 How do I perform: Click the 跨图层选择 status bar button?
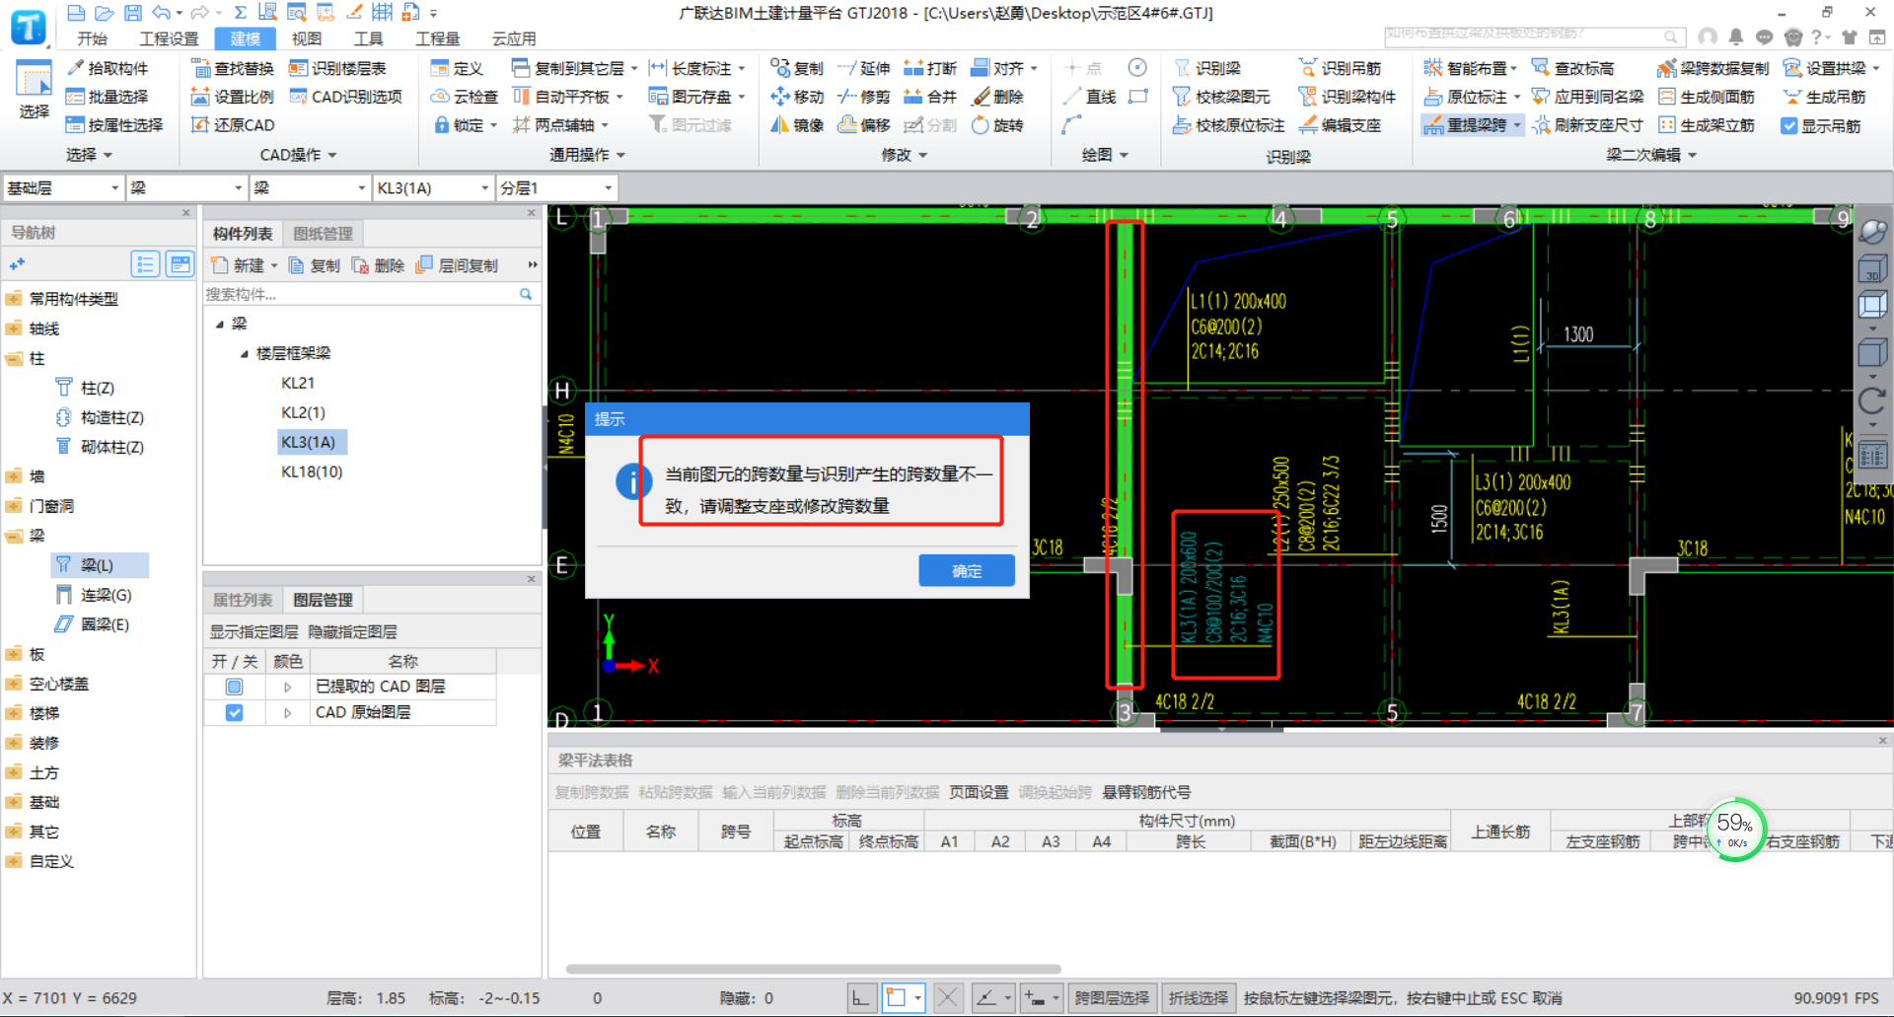pyautogui.click(x=1112, y=998)
